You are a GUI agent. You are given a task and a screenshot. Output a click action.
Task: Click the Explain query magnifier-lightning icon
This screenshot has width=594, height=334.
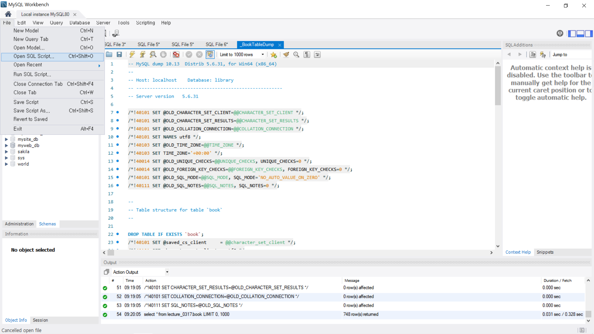click(153, 54)
